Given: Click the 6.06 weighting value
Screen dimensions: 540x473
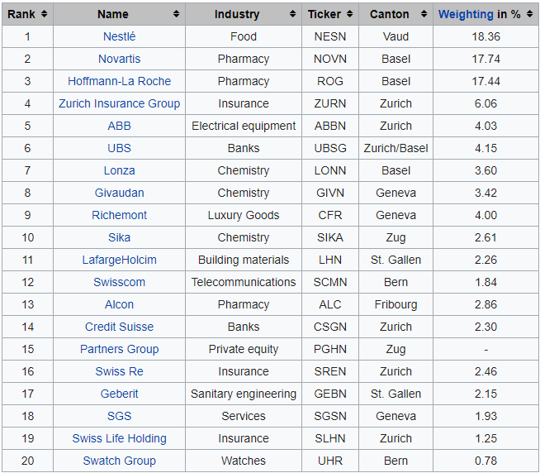Looking at the screenshot, I should click(x=486, y=103).
